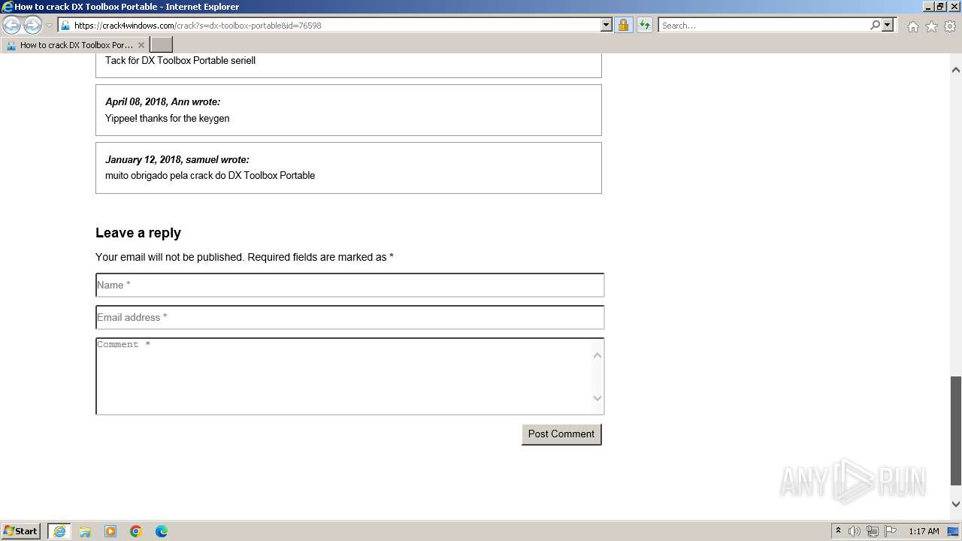Close the DX Toolbox tab
Image resolution: width=962 pixels, height=541 pixels.
[141, 45]
